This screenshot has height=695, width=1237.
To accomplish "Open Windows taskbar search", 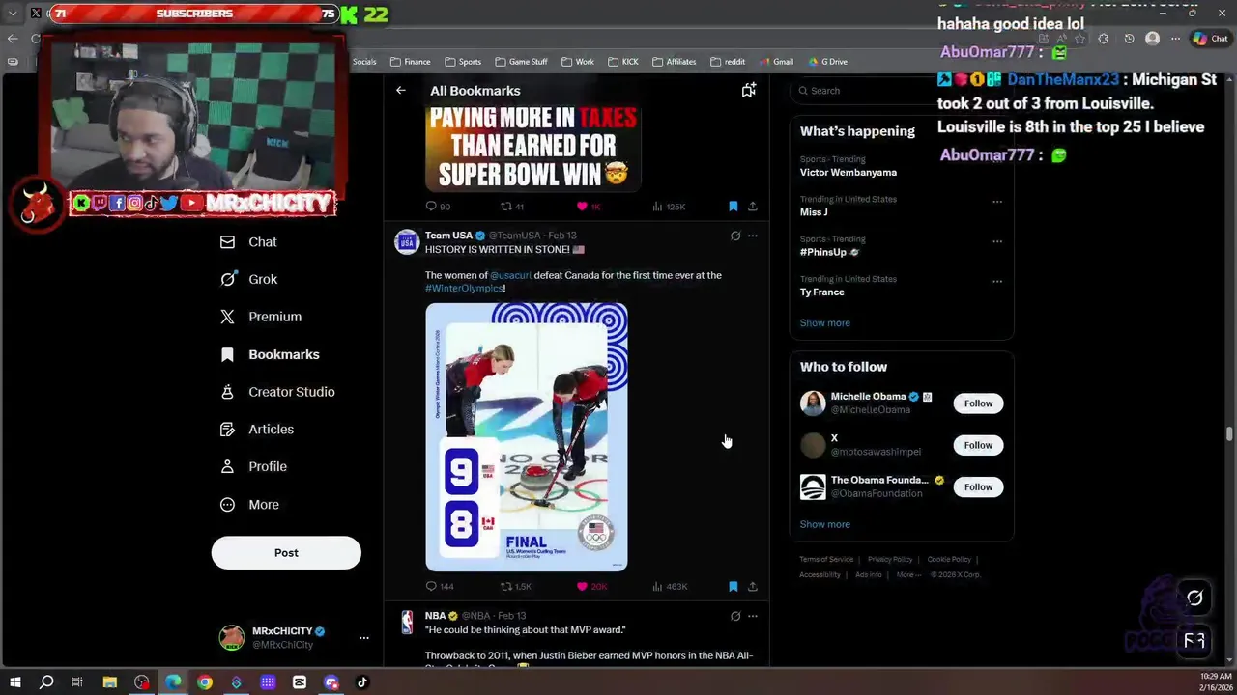I will 46,682.
